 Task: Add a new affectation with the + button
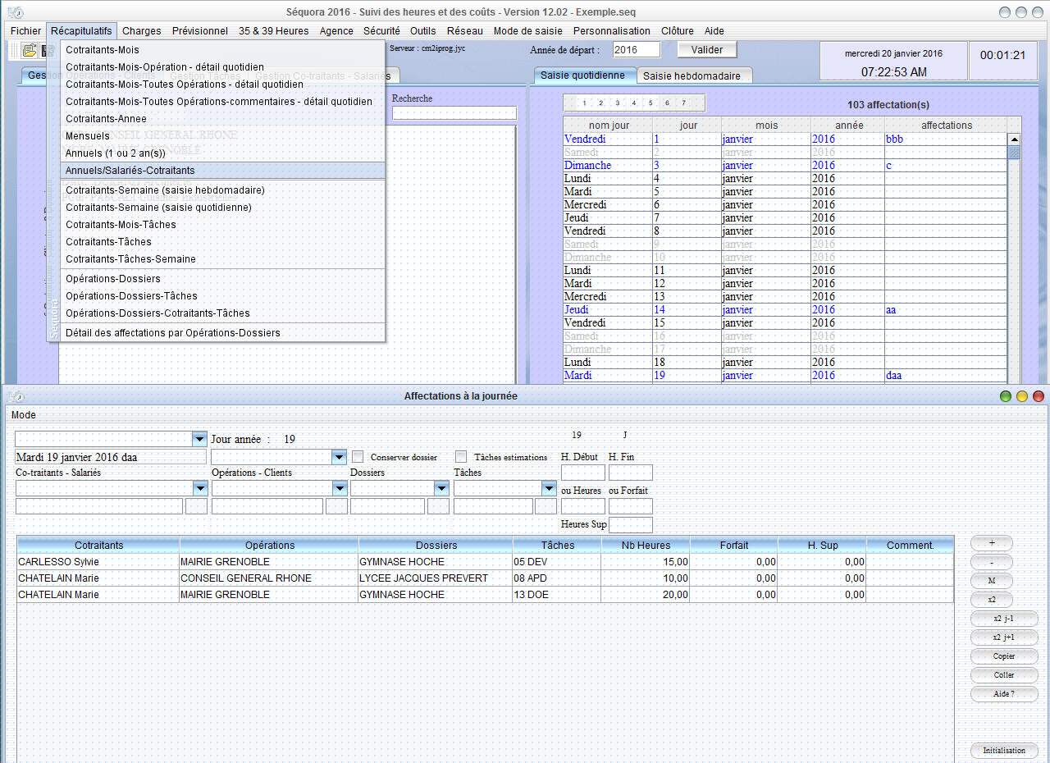point(991,543)
